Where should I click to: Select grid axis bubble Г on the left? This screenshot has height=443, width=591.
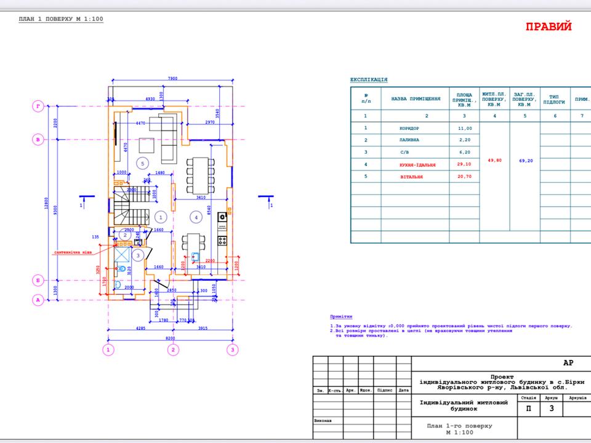click(x=38, y=106)
